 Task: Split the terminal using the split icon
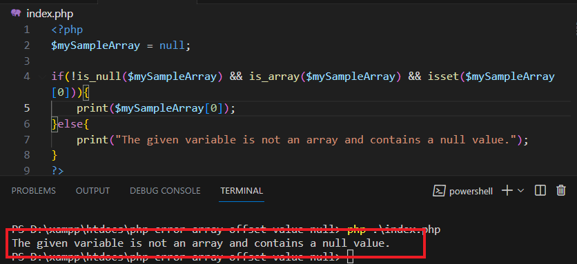[x=540, y=190]
